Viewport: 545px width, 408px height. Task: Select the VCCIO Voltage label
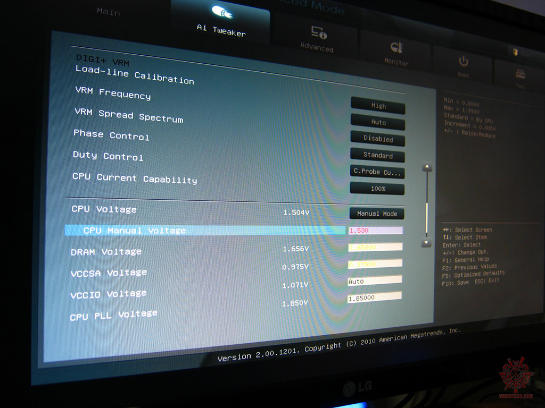click(108, 294)
